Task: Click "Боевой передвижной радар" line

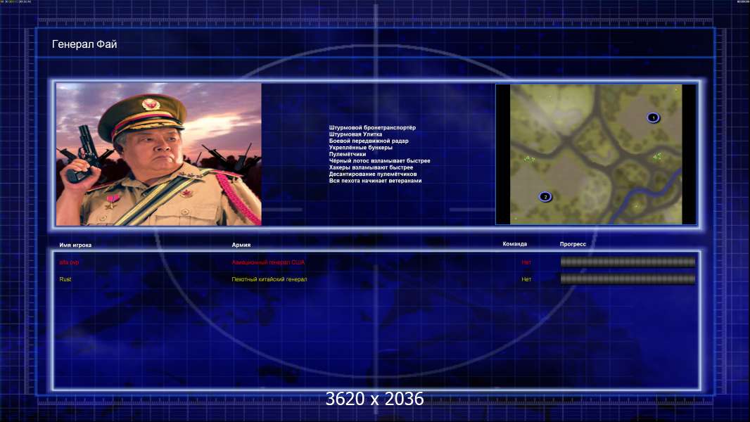Action: point(369,141)
